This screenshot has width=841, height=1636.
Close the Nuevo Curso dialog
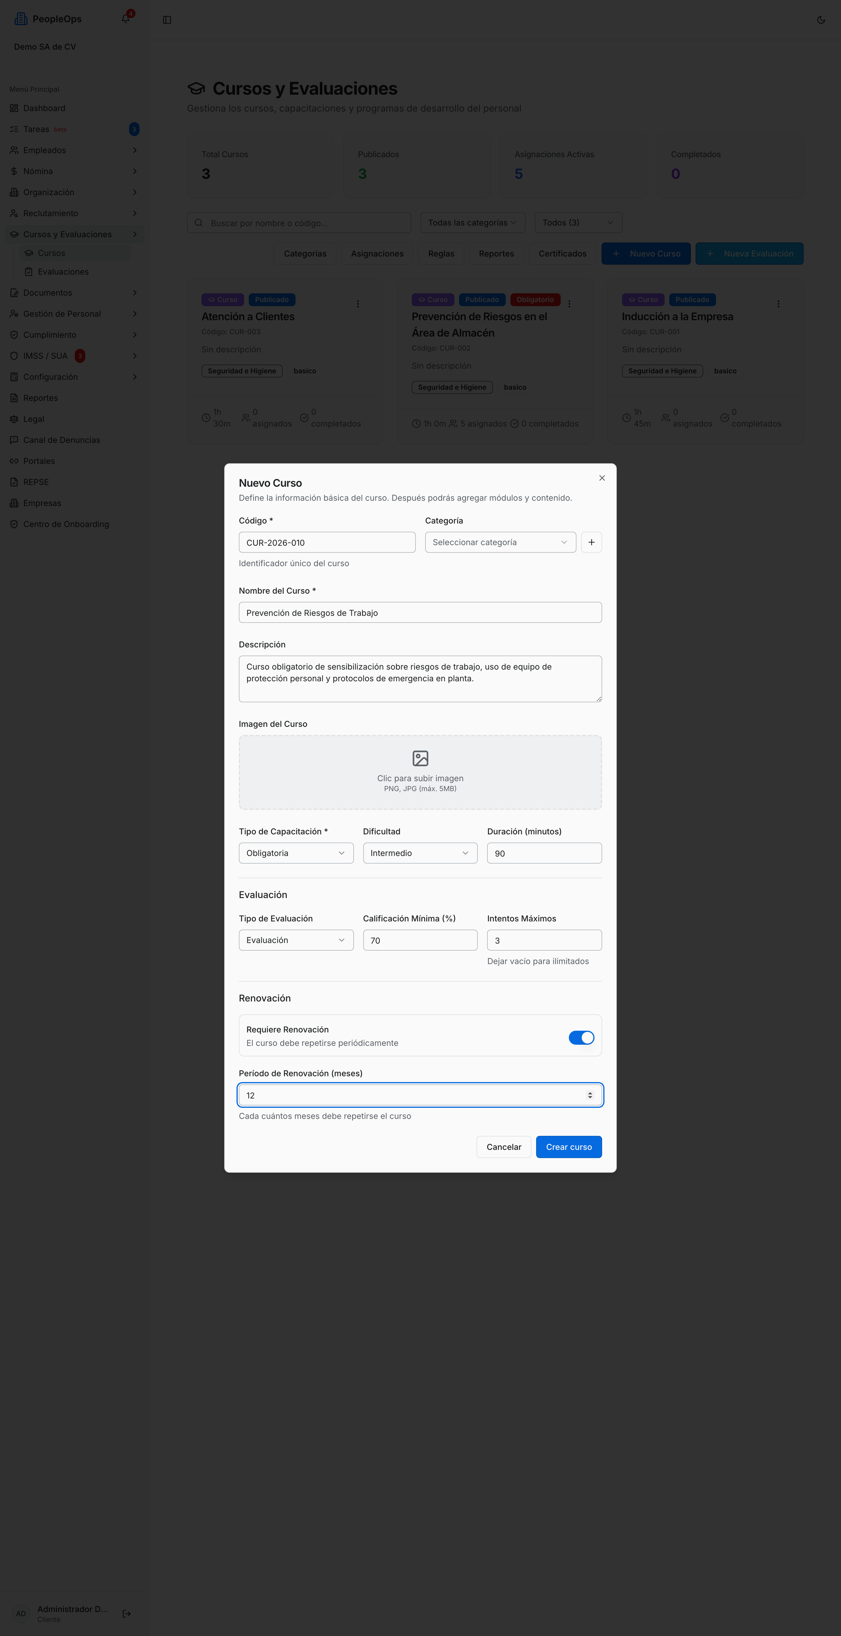point(602,478)
